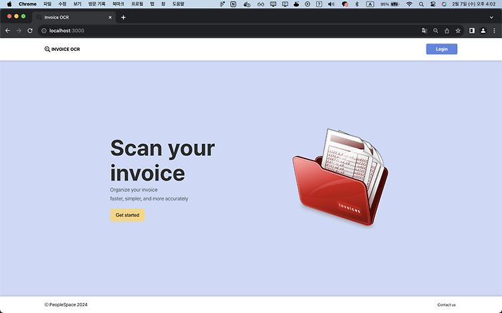Screen dimensions: 502x313
Task: Toggle the Chrome side panel icon
Action: [x=472, y=31]
